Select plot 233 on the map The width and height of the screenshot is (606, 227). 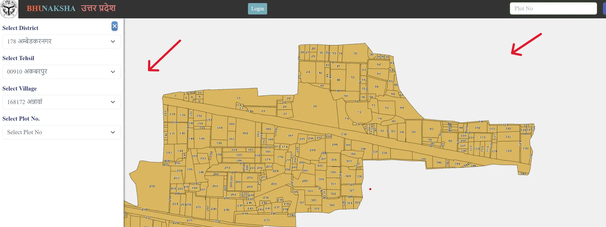click(266, 220)
